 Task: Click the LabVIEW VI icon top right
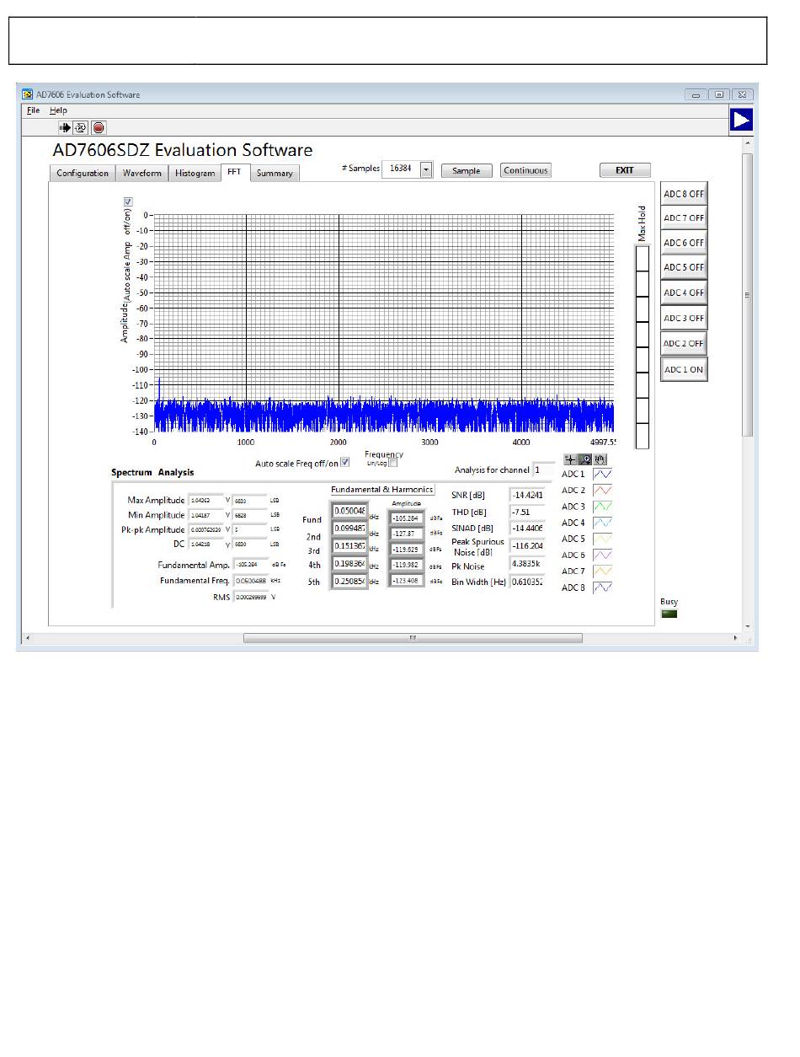pyautogui.click(x=741, y=121)
